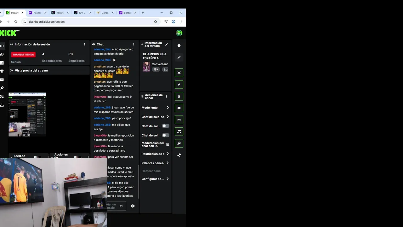The height and width of the screenshot is (227, 403).
Task: Click the CHAMPIOS LIGA ESPAÑOLA stream title
Action: pyautogui.click(x=155, y=56)
